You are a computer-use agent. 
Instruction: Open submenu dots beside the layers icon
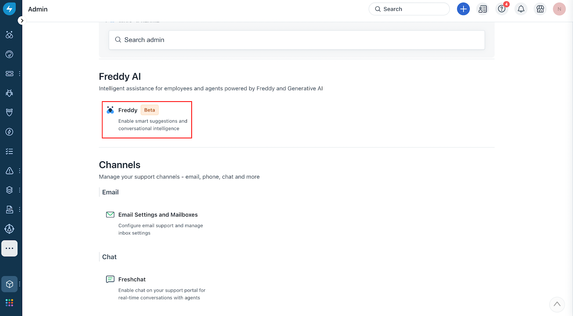coord(20,190)
